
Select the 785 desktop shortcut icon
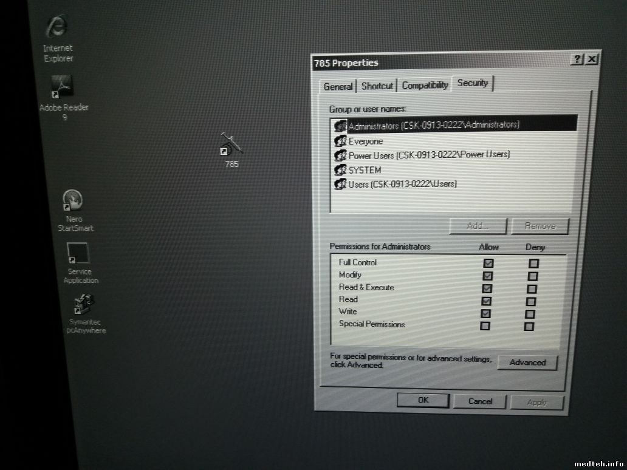231,145
